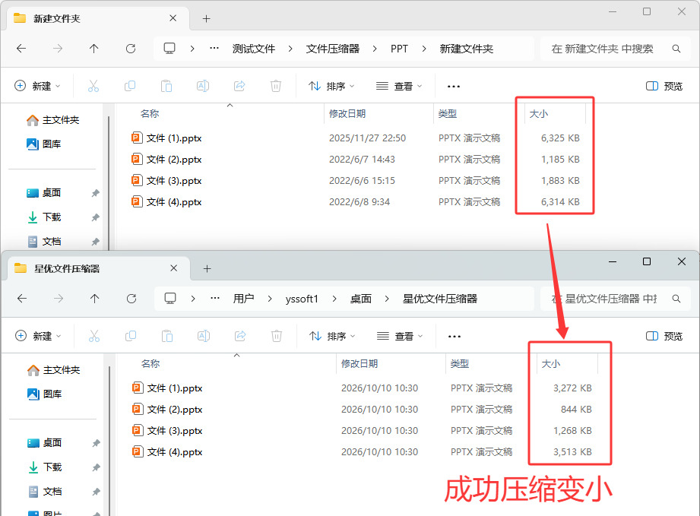Click Delete trash icon in 新建文件夹 window

coord(276,86)
